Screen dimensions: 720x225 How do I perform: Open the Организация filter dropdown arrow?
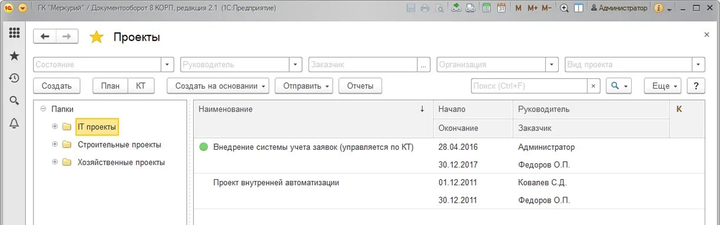click(552, 65)
